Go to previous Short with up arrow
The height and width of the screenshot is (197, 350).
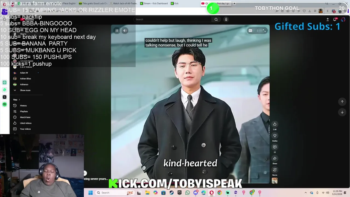(342, 102)
